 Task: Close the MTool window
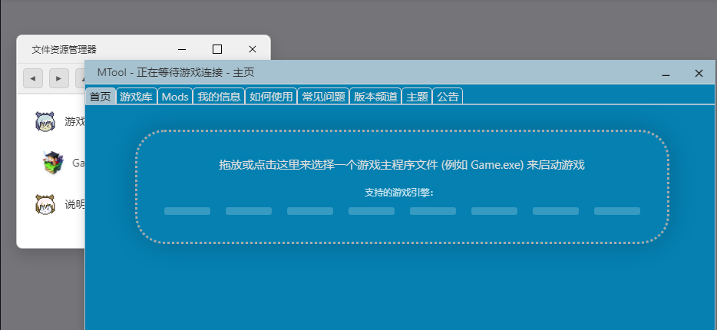pos(699,74)
